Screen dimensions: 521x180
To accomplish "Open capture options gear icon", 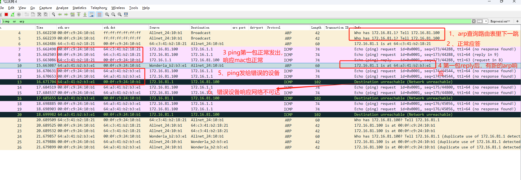I will (x=19, y=14).
